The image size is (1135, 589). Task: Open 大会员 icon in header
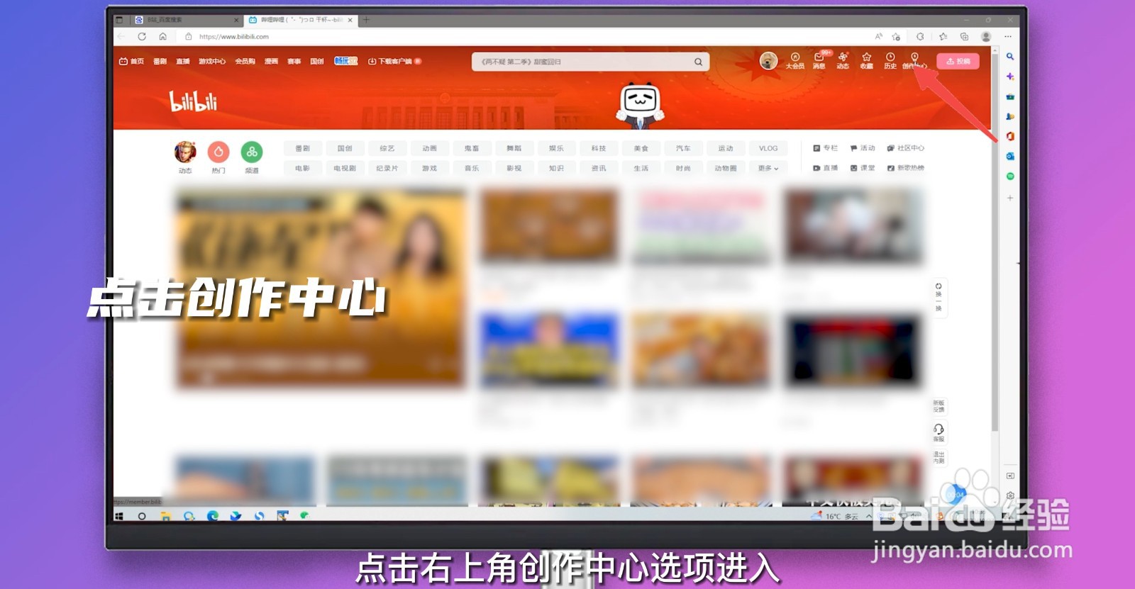pyautogui.click(x=795, y=60)
